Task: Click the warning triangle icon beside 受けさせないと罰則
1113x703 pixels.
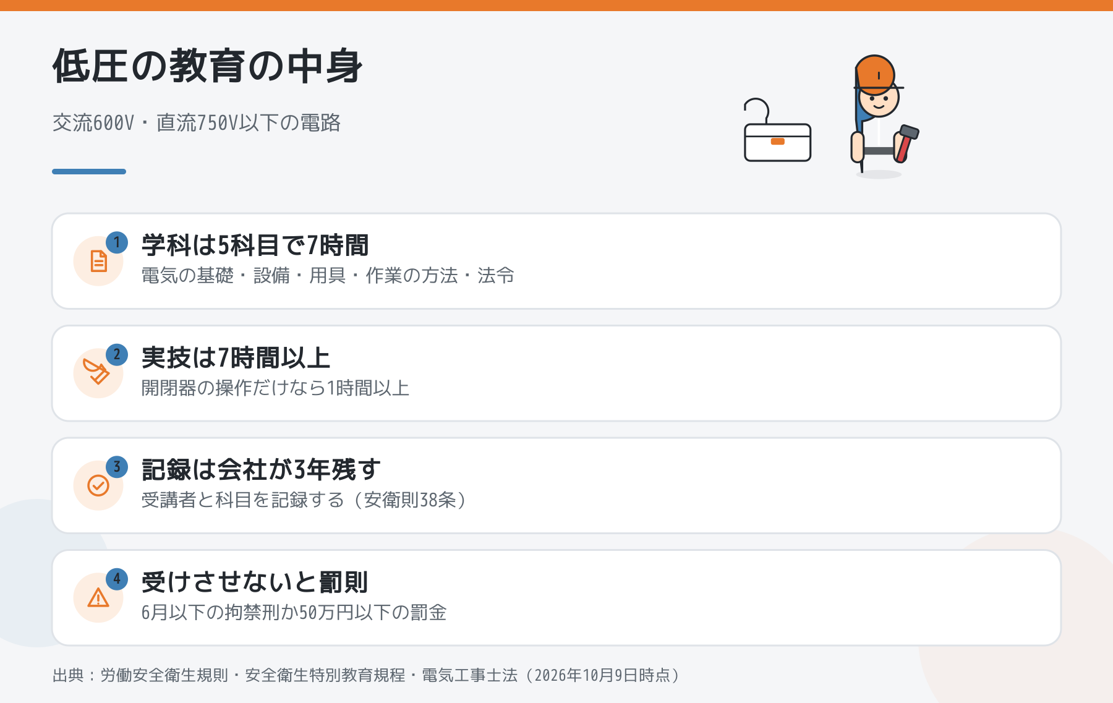Action: 98,597
